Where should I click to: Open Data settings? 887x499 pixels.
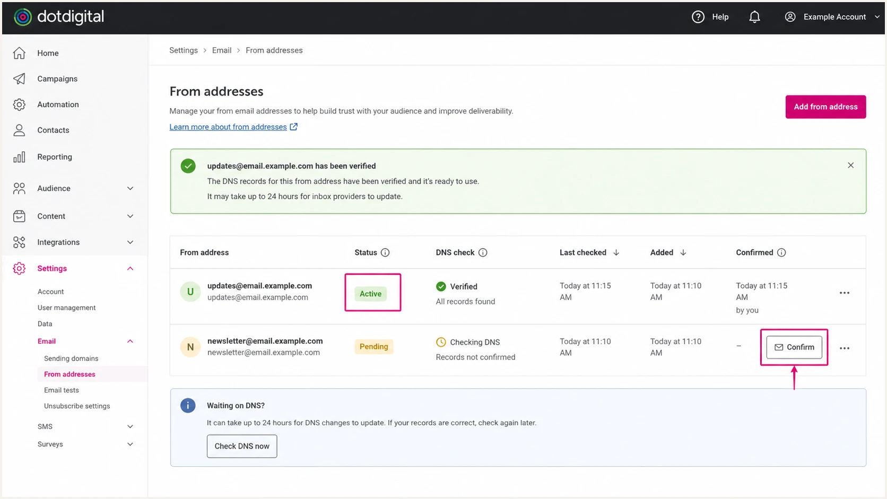[x=45, y=323]
